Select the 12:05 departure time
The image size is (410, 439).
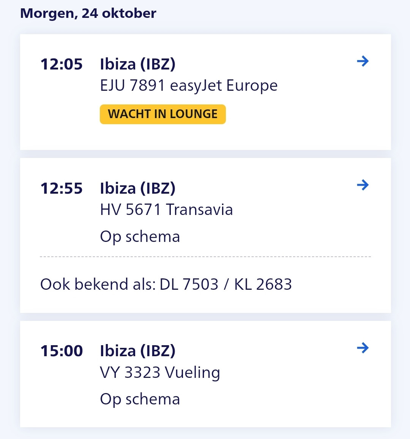[x=61, y=64]
